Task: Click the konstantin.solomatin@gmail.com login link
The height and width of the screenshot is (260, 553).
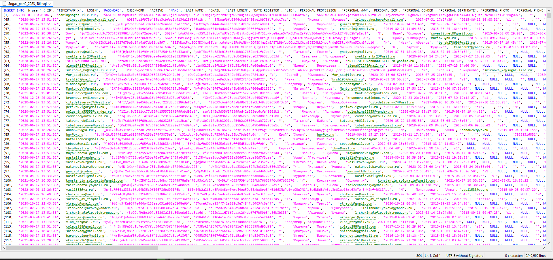Action: click(x=95, y=180)
